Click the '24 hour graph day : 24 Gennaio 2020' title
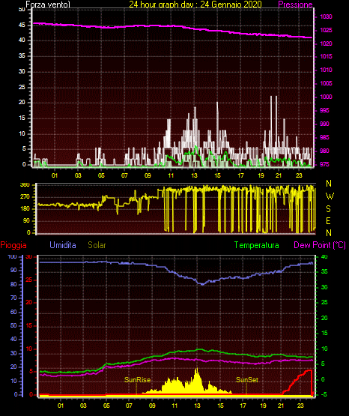 [x=195, y=4]
